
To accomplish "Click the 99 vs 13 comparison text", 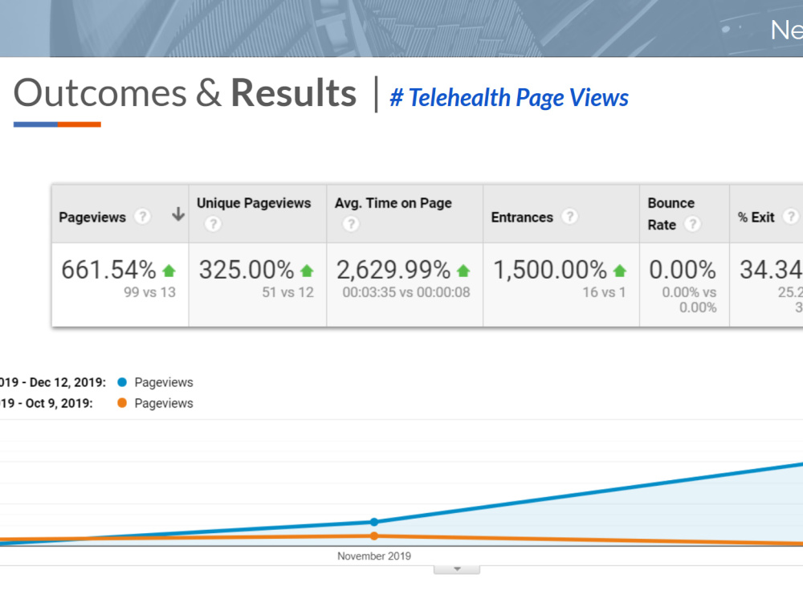I will click(x=149, y=292).
